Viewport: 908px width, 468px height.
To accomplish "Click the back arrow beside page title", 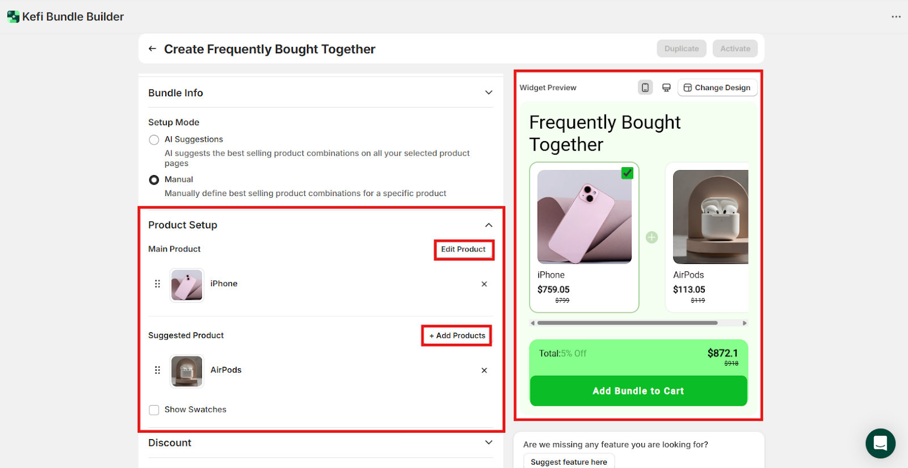I will (x=152, y=49).
